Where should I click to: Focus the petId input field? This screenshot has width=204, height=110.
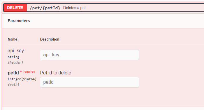click(x=89, y=82)
